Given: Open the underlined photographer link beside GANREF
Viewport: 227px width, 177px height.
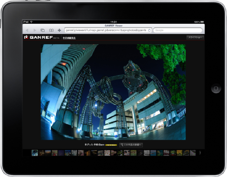Looking at the screenshot, I should [x=69, y=38].
